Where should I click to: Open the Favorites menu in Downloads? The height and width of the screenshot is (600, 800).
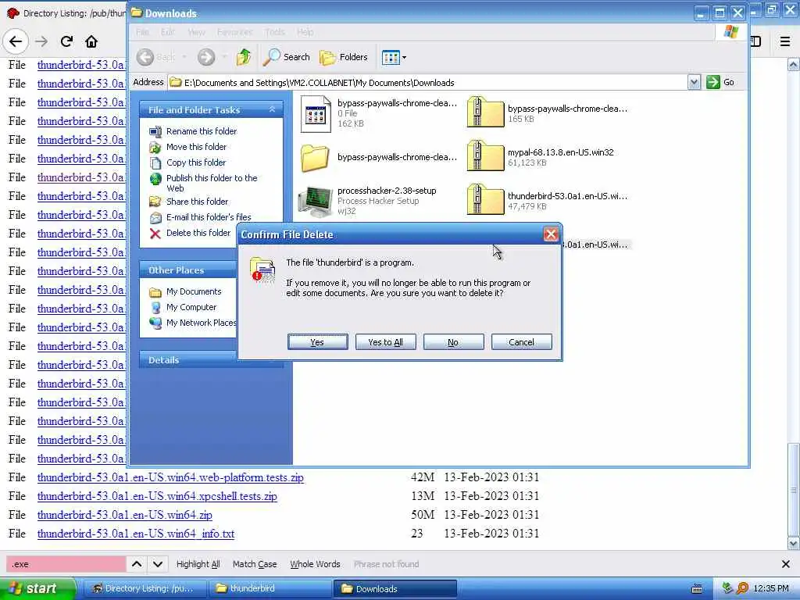tap(234, 32)
